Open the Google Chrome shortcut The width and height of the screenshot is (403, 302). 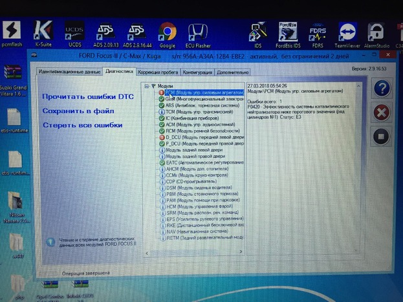(168, 32)
